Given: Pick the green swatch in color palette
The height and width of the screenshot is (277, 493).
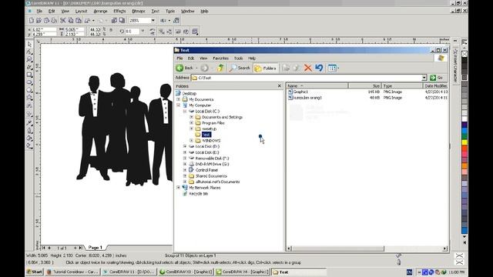Looking at the screenshot, I should pos(464,136).
